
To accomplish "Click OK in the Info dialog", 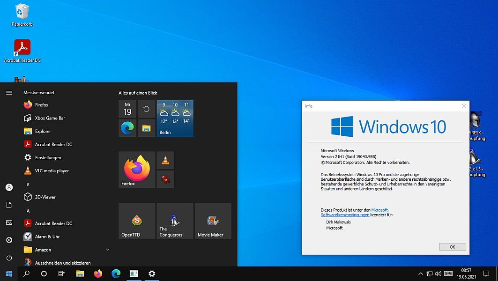I will pos(453,247).
